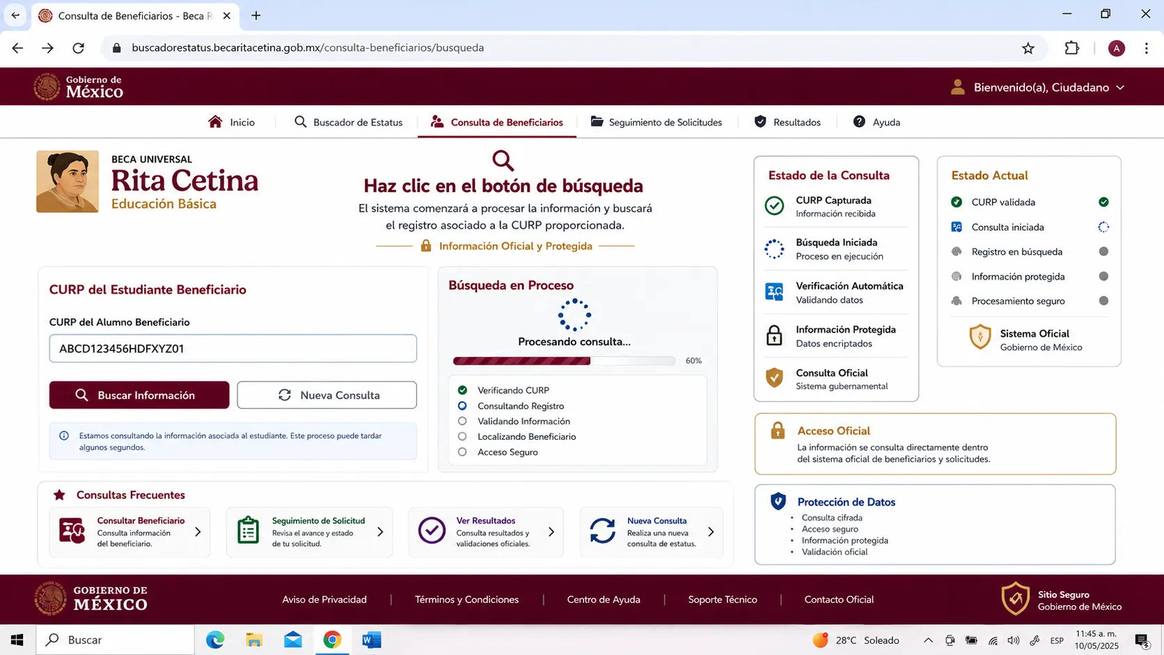
Task: Click the CURP del Alumno Beneficiario field
Action: tap(233, 349)
